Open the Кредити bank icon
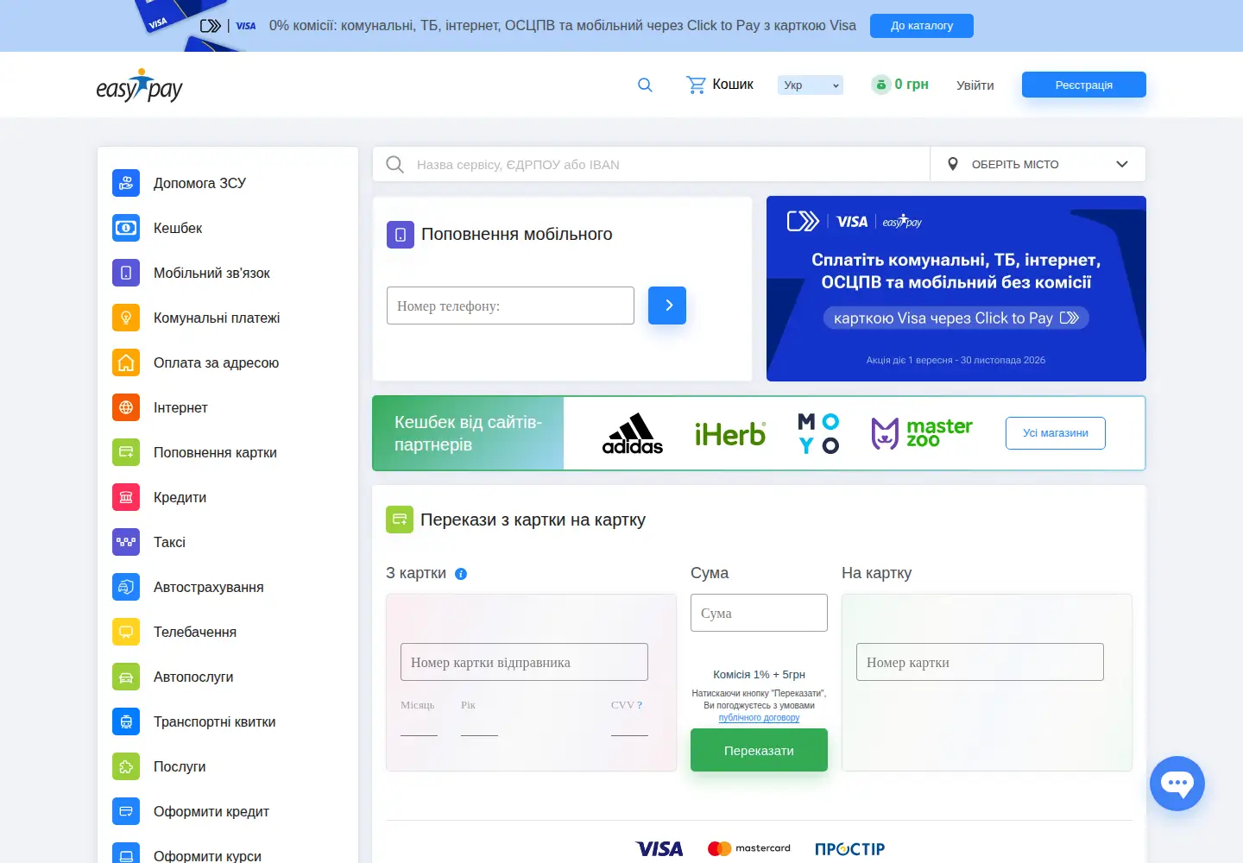 coord(126,497)
